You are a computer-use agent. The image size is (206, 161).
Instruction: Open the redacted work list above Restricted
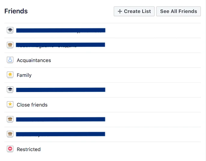[60, 134]
